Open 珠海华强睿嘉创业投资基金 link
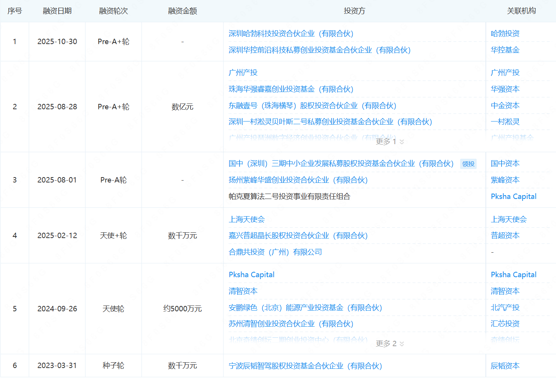 291,89
